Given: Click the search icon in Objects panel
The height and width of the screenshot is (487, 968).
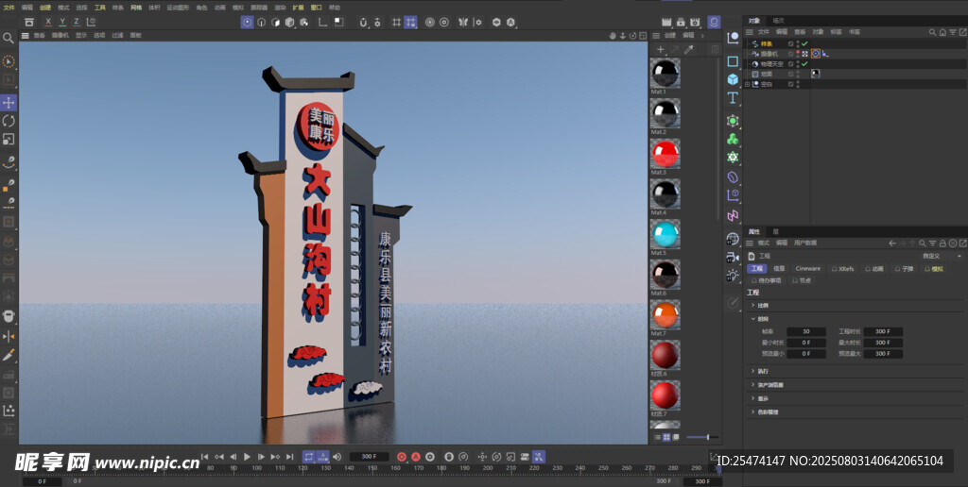Looking at the screenshot, I should coord(932,32).
